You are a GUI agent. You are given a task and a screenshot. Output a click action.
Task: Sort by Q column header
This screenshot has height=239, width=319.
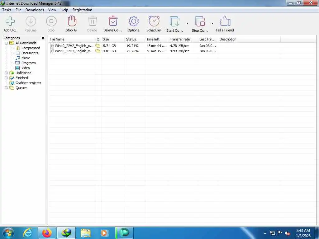[98, 40]
